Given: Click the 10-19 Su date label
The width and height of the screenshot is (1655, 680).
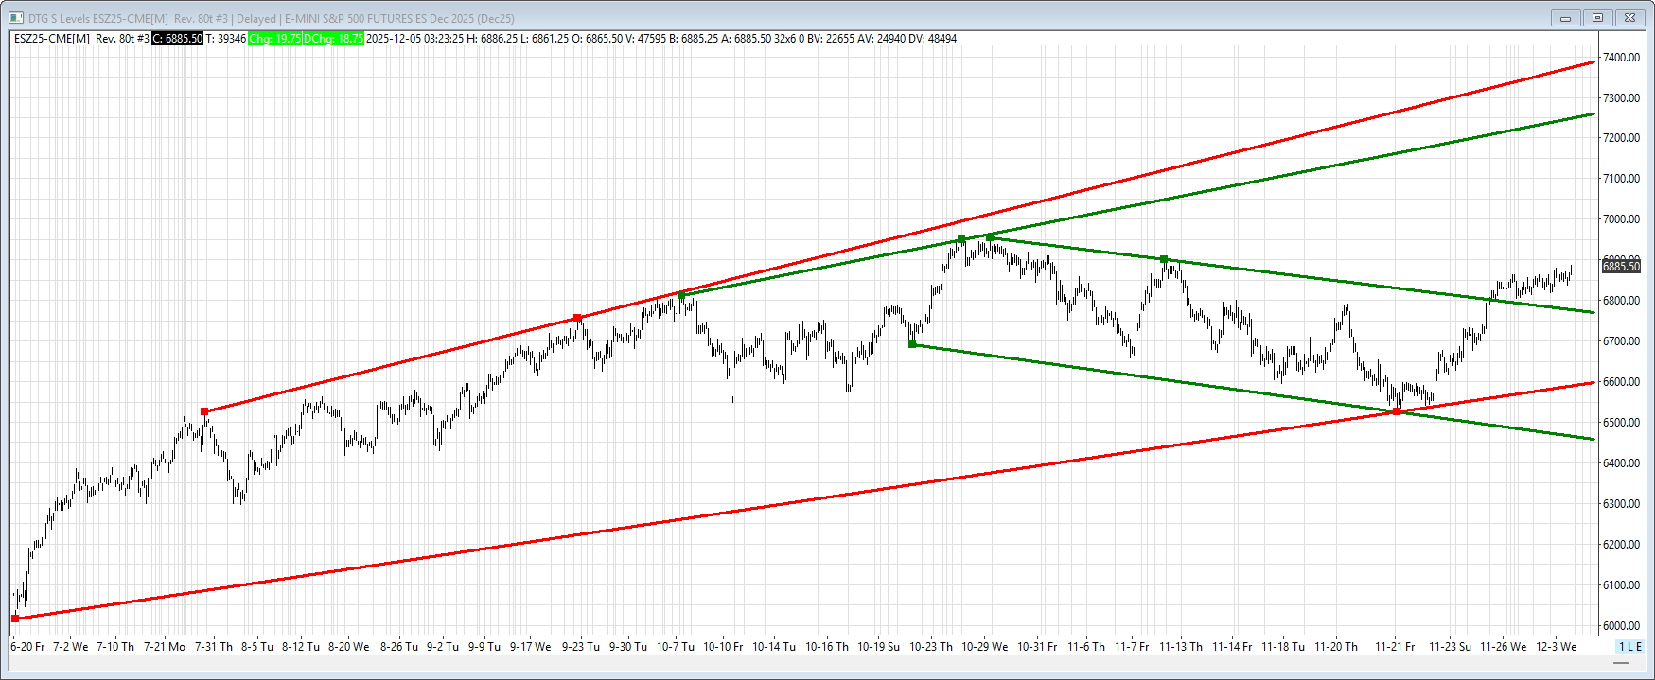Looking at the screenshot, I should [x=879, y=647].
